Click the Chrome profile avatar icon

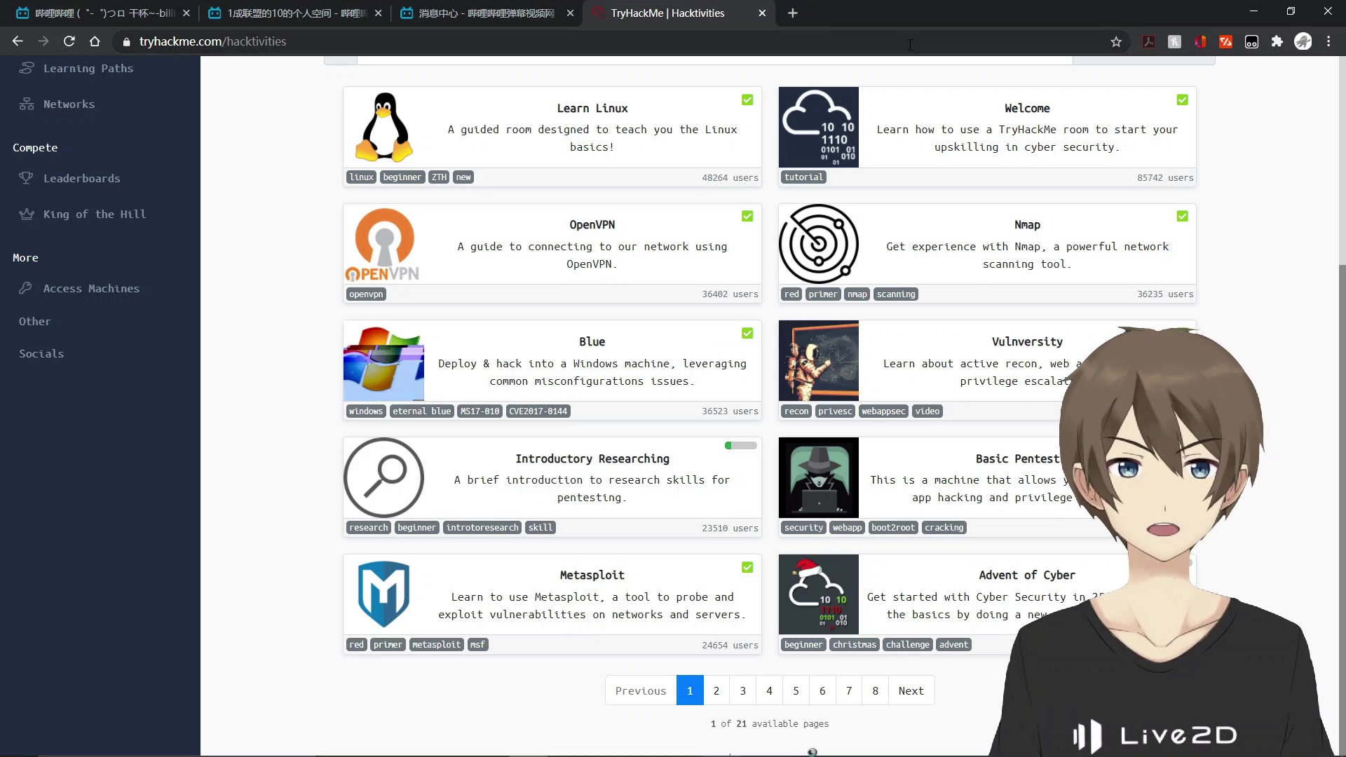1303,41
